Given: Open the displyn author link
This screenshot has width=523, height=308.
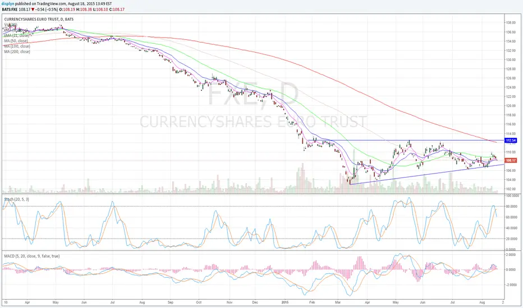Looking at the screenshot, I should point(8,4).
